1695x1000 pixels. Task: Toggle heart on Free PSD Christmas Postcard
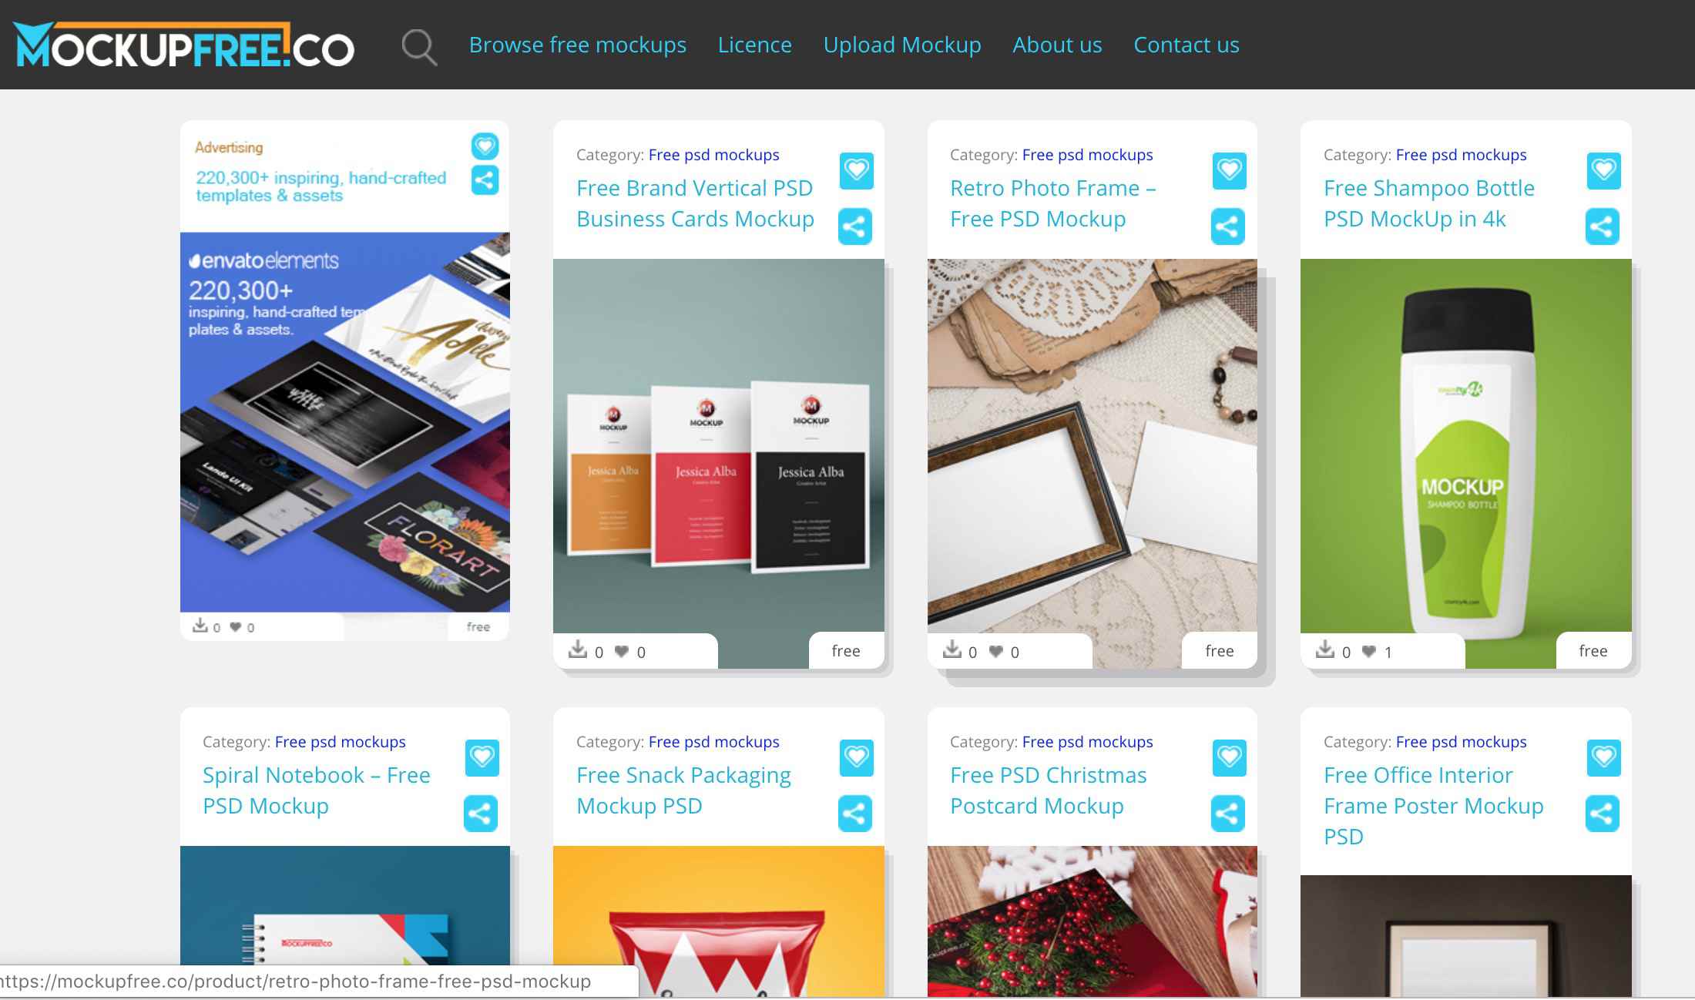[x=1230, y=757]
